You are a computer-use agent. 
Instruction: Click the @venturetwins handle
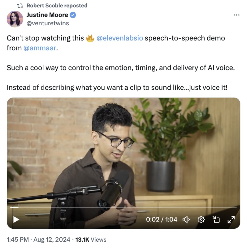48,23
